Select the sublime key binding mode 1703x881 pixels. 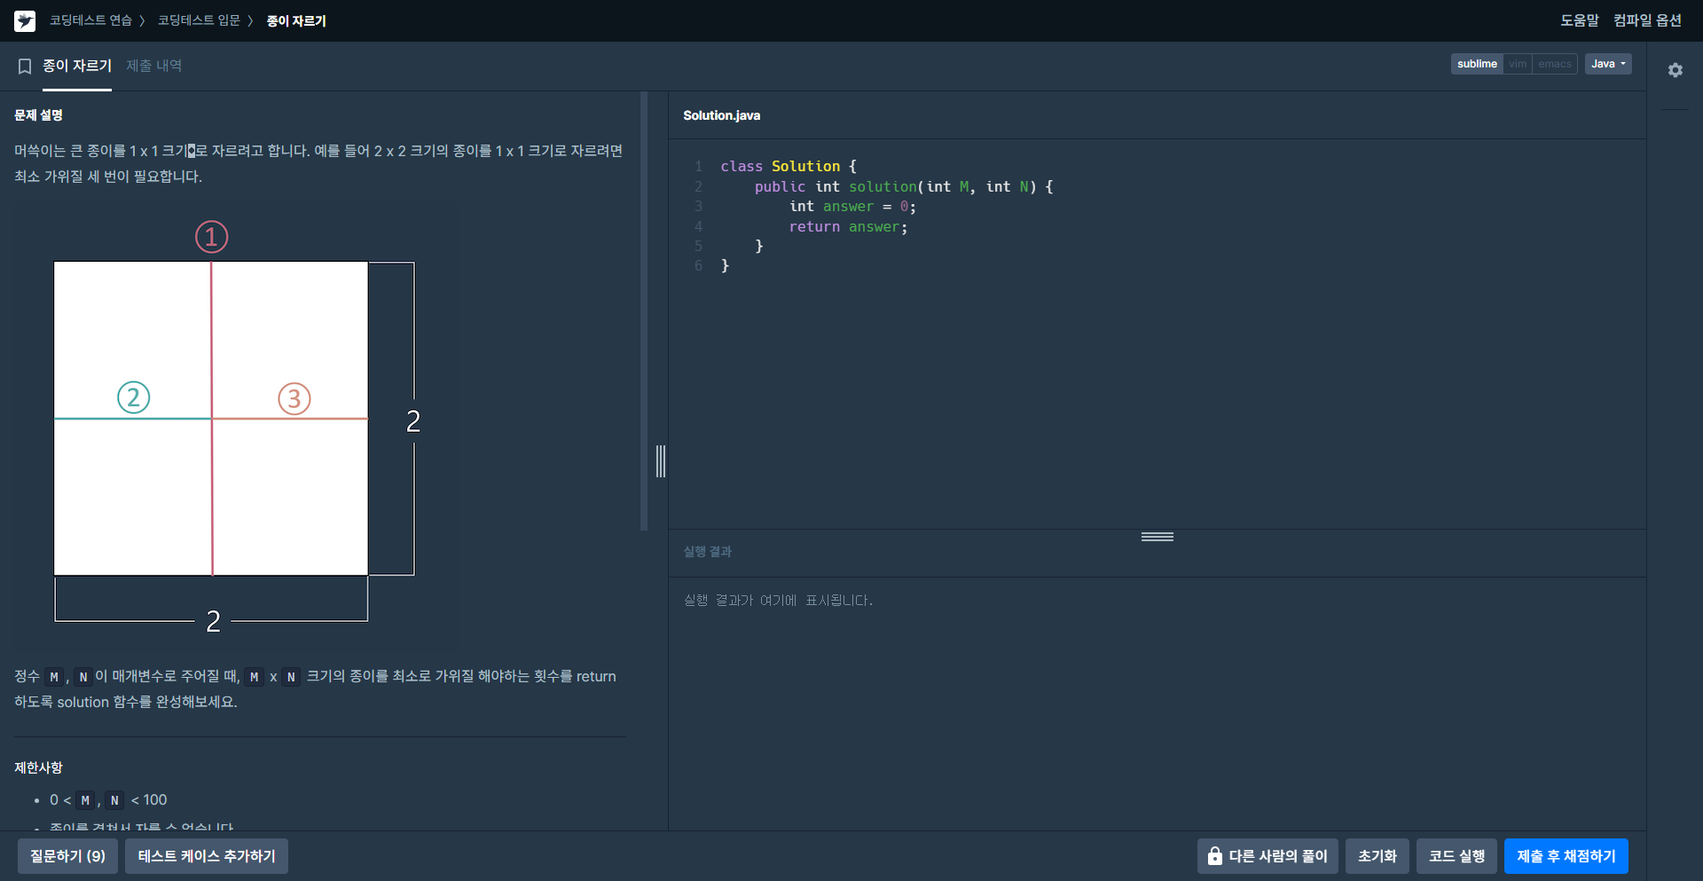click(1477, 64)
